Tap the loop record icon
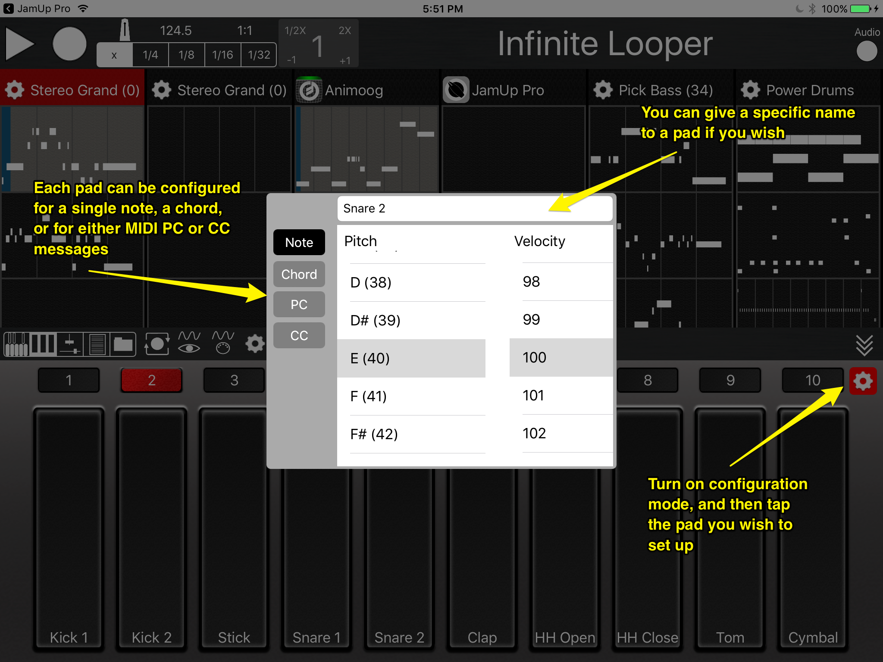The width and height of the screenshot is (883, 662). [157, 344]
